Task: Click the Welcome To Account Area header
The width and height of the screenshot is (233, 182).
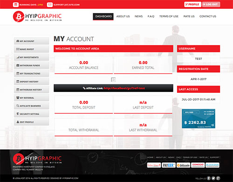Action: 113,49
